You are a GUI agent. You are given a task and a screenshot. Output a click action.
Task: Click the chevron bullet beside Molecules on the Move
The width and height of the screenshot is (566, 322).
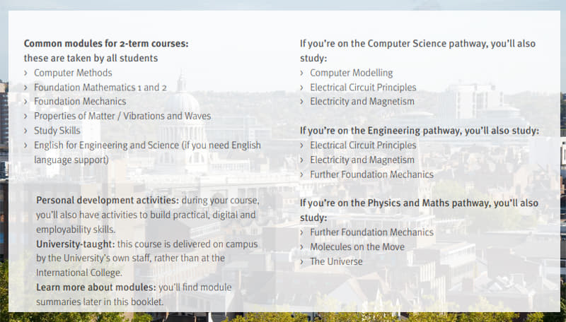(302, 247)
